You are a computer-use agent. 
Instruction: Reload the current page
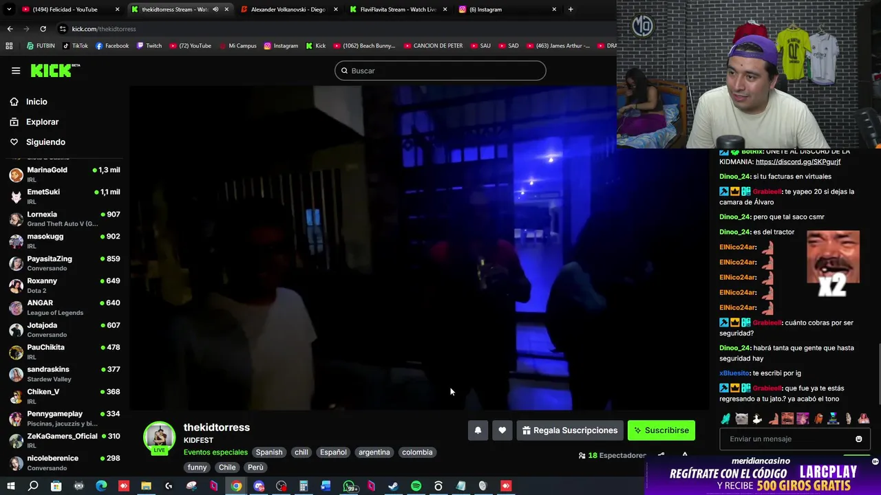click(43, 29)
